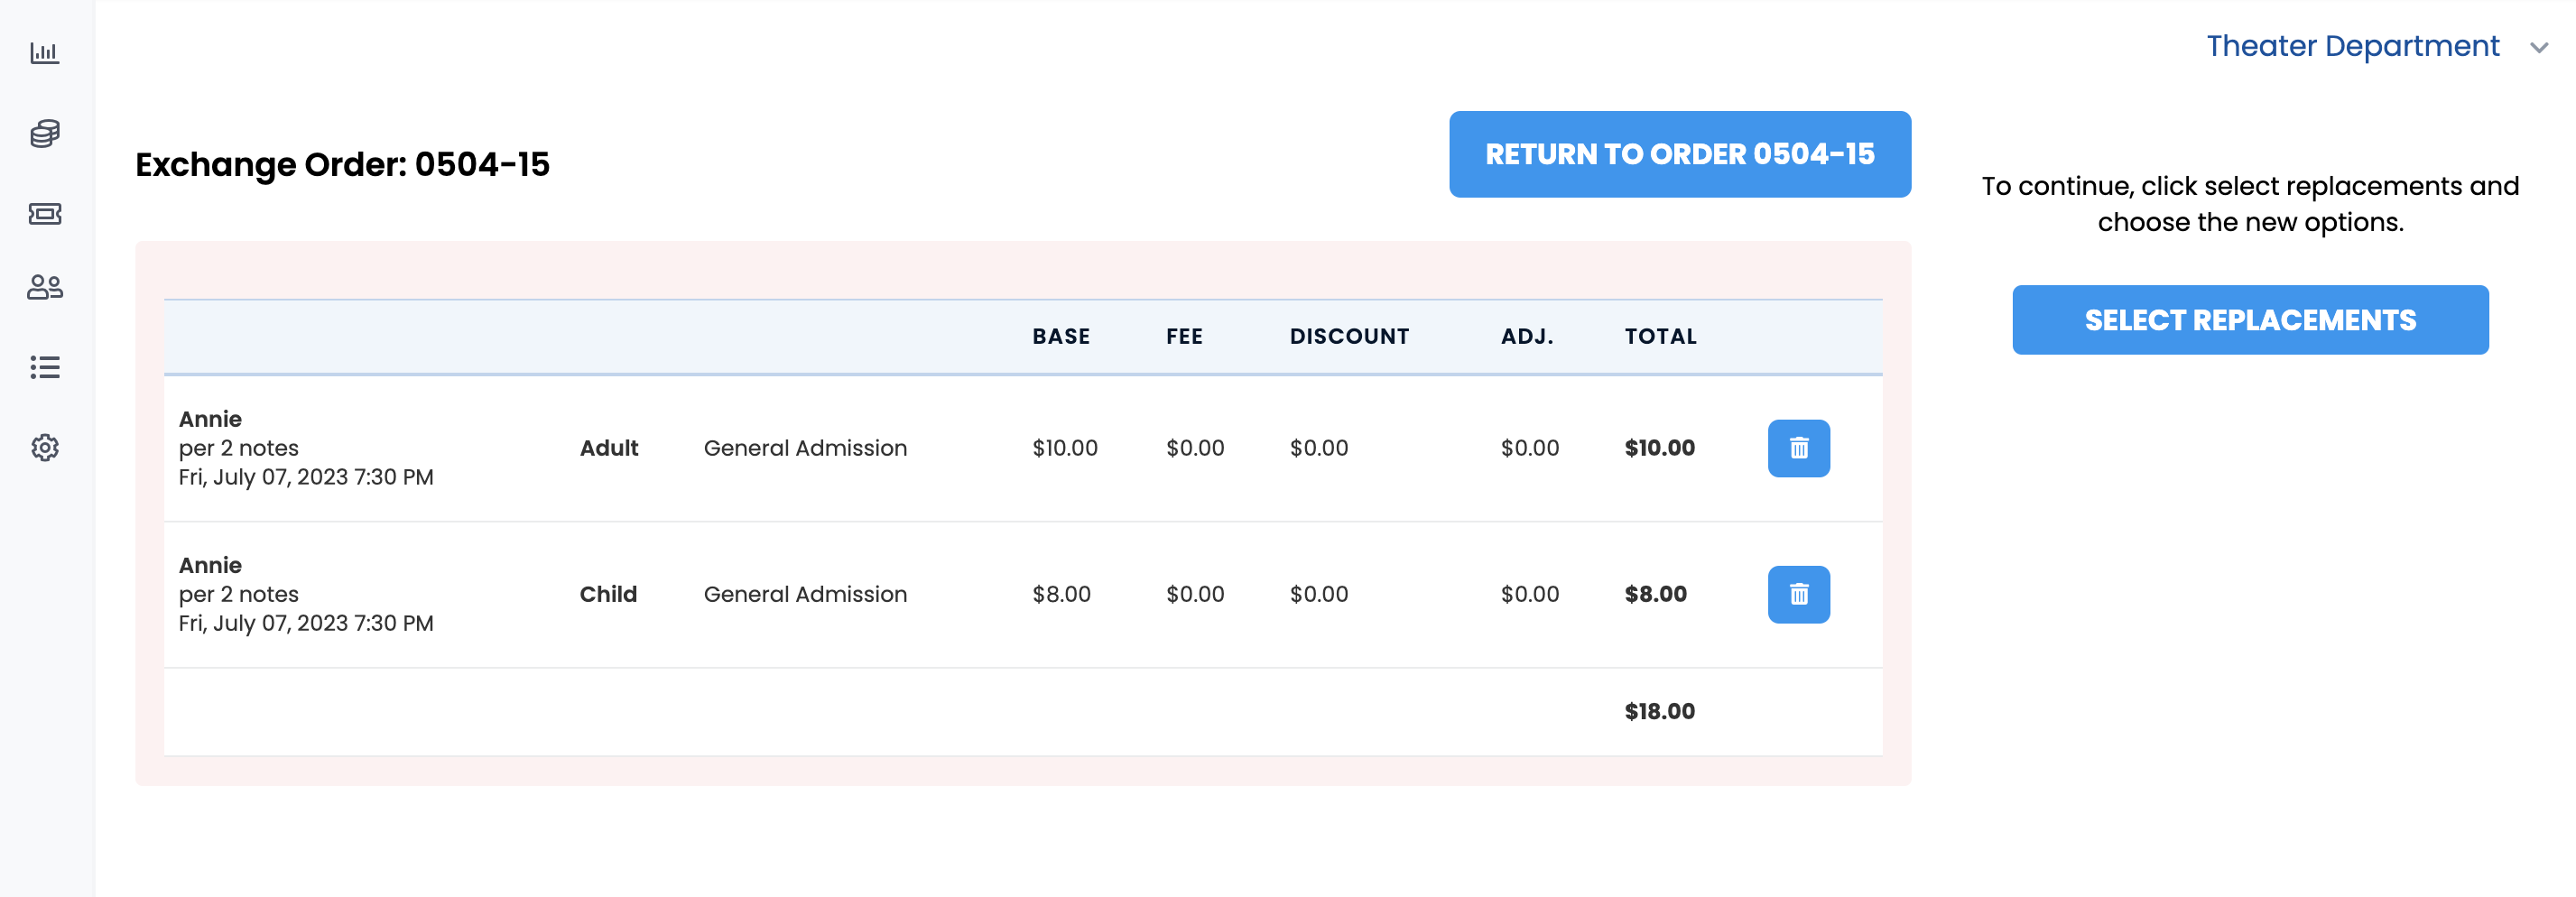Viewport: 2576px width, 897px height.
Task: Click Return to Order 0504-15 button
Action: click(1679, 154)
